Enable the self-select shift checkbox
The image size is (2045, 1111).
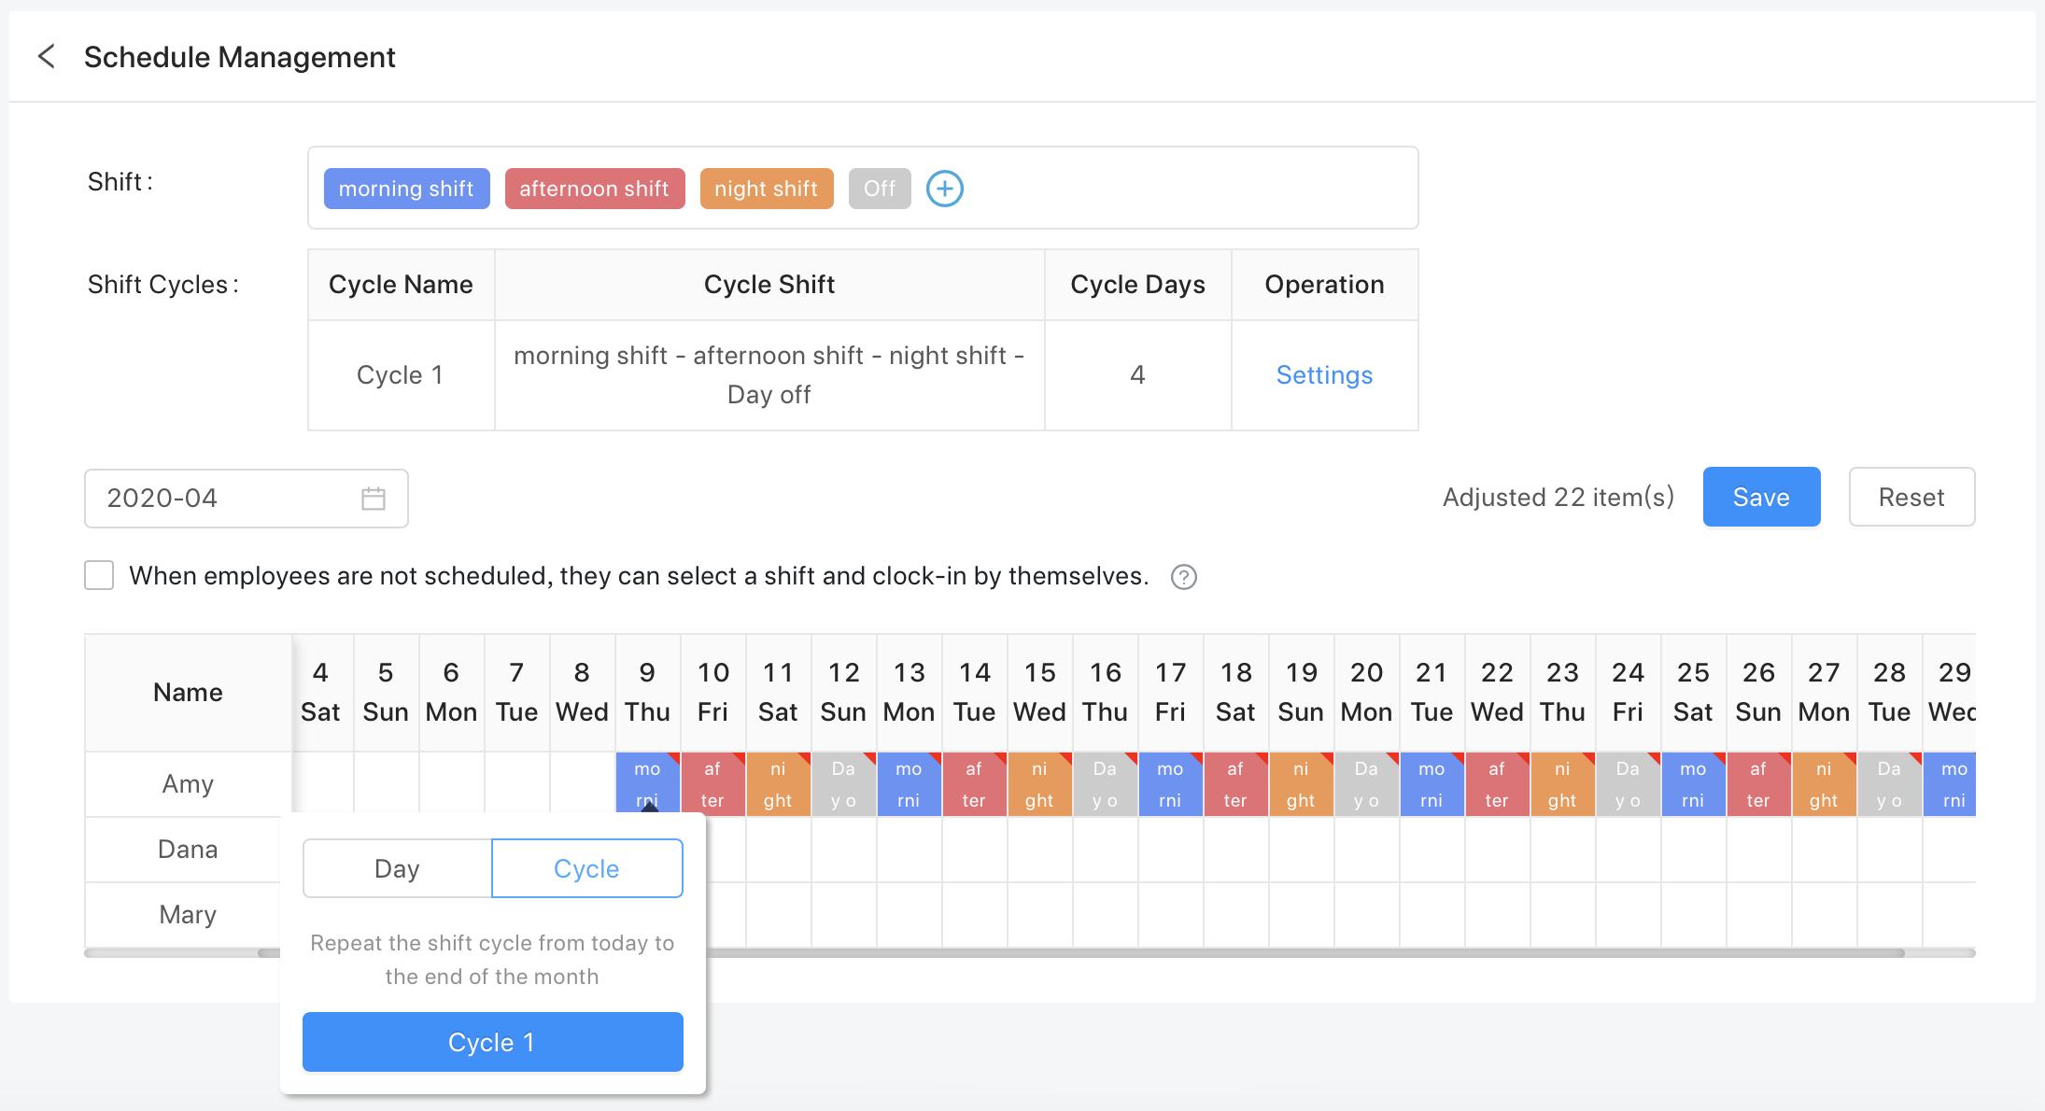click(x=99, y=575)
